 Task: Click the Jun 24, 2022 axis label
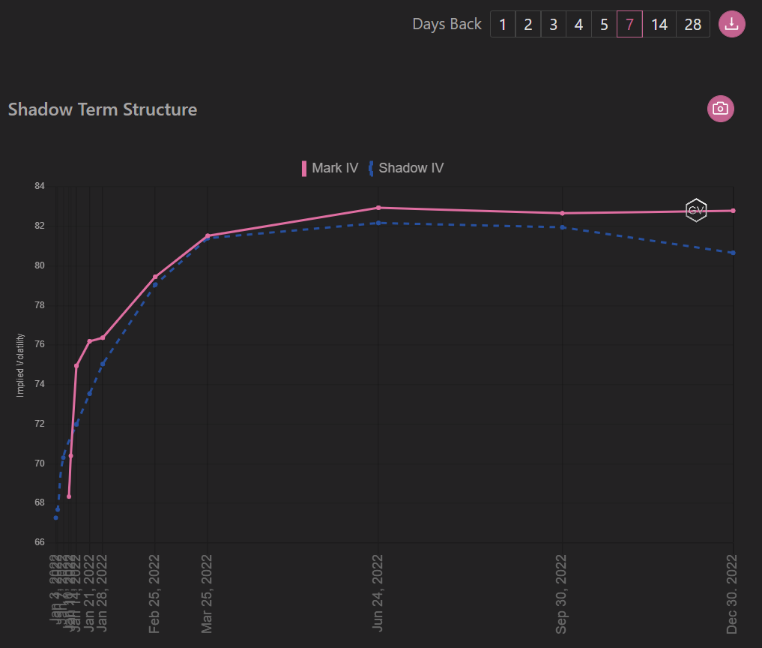coord(378,593)
